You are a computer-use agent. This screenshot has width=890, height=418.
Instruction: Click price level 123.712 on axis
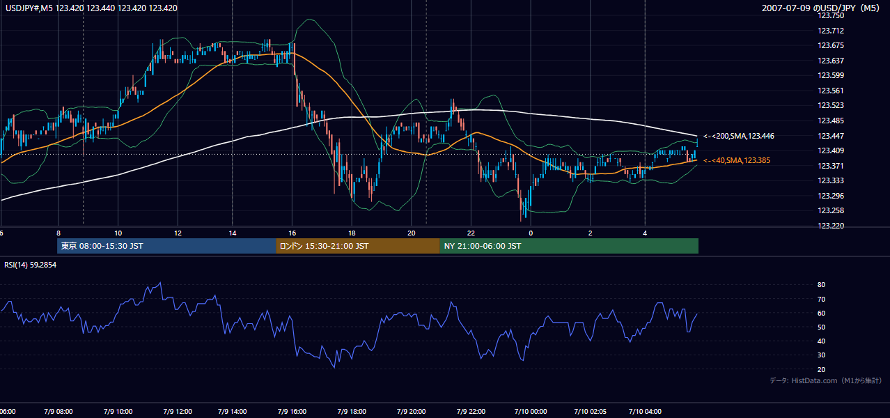tap(830, 31)
